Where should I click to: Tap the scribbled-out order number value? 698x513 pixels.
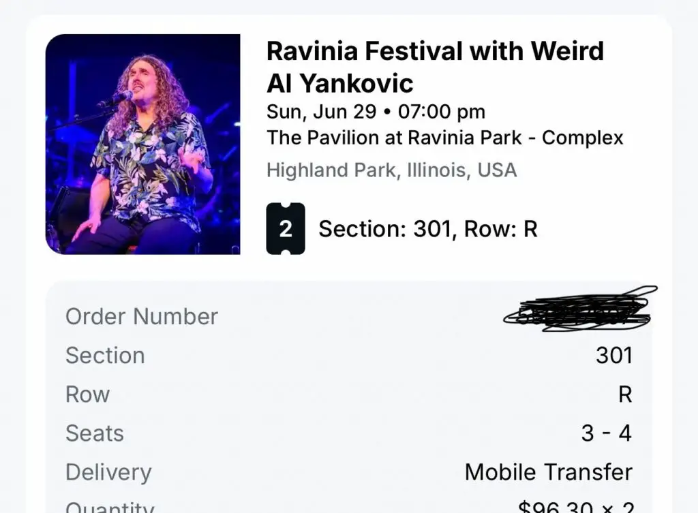580,310
